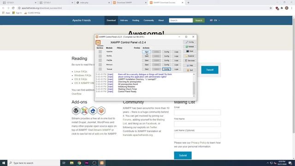The image size is (295, 166).
Task: Click the Tweet button
Action: pyautogui.click(x=210, y=70)
